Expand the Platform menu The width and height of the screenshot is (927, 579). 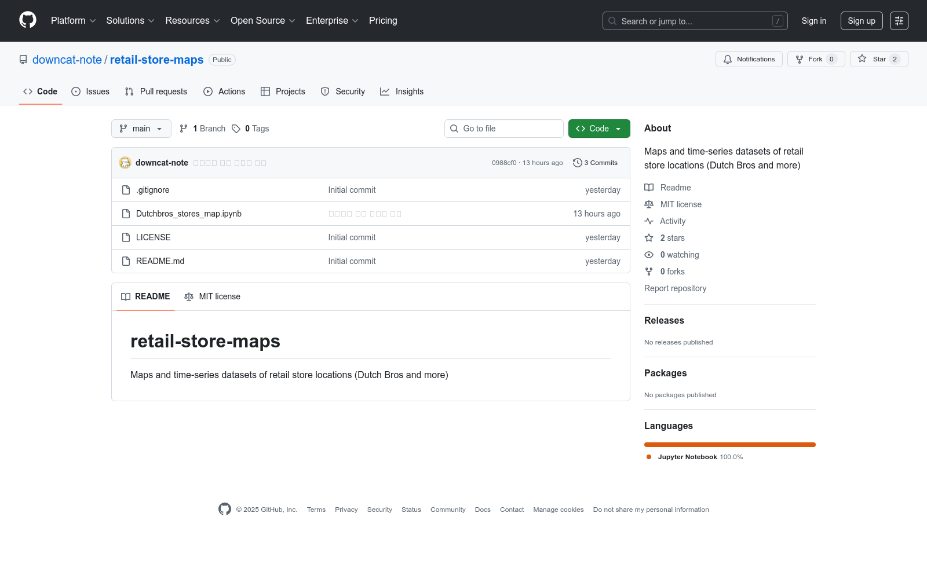(74, 21)
